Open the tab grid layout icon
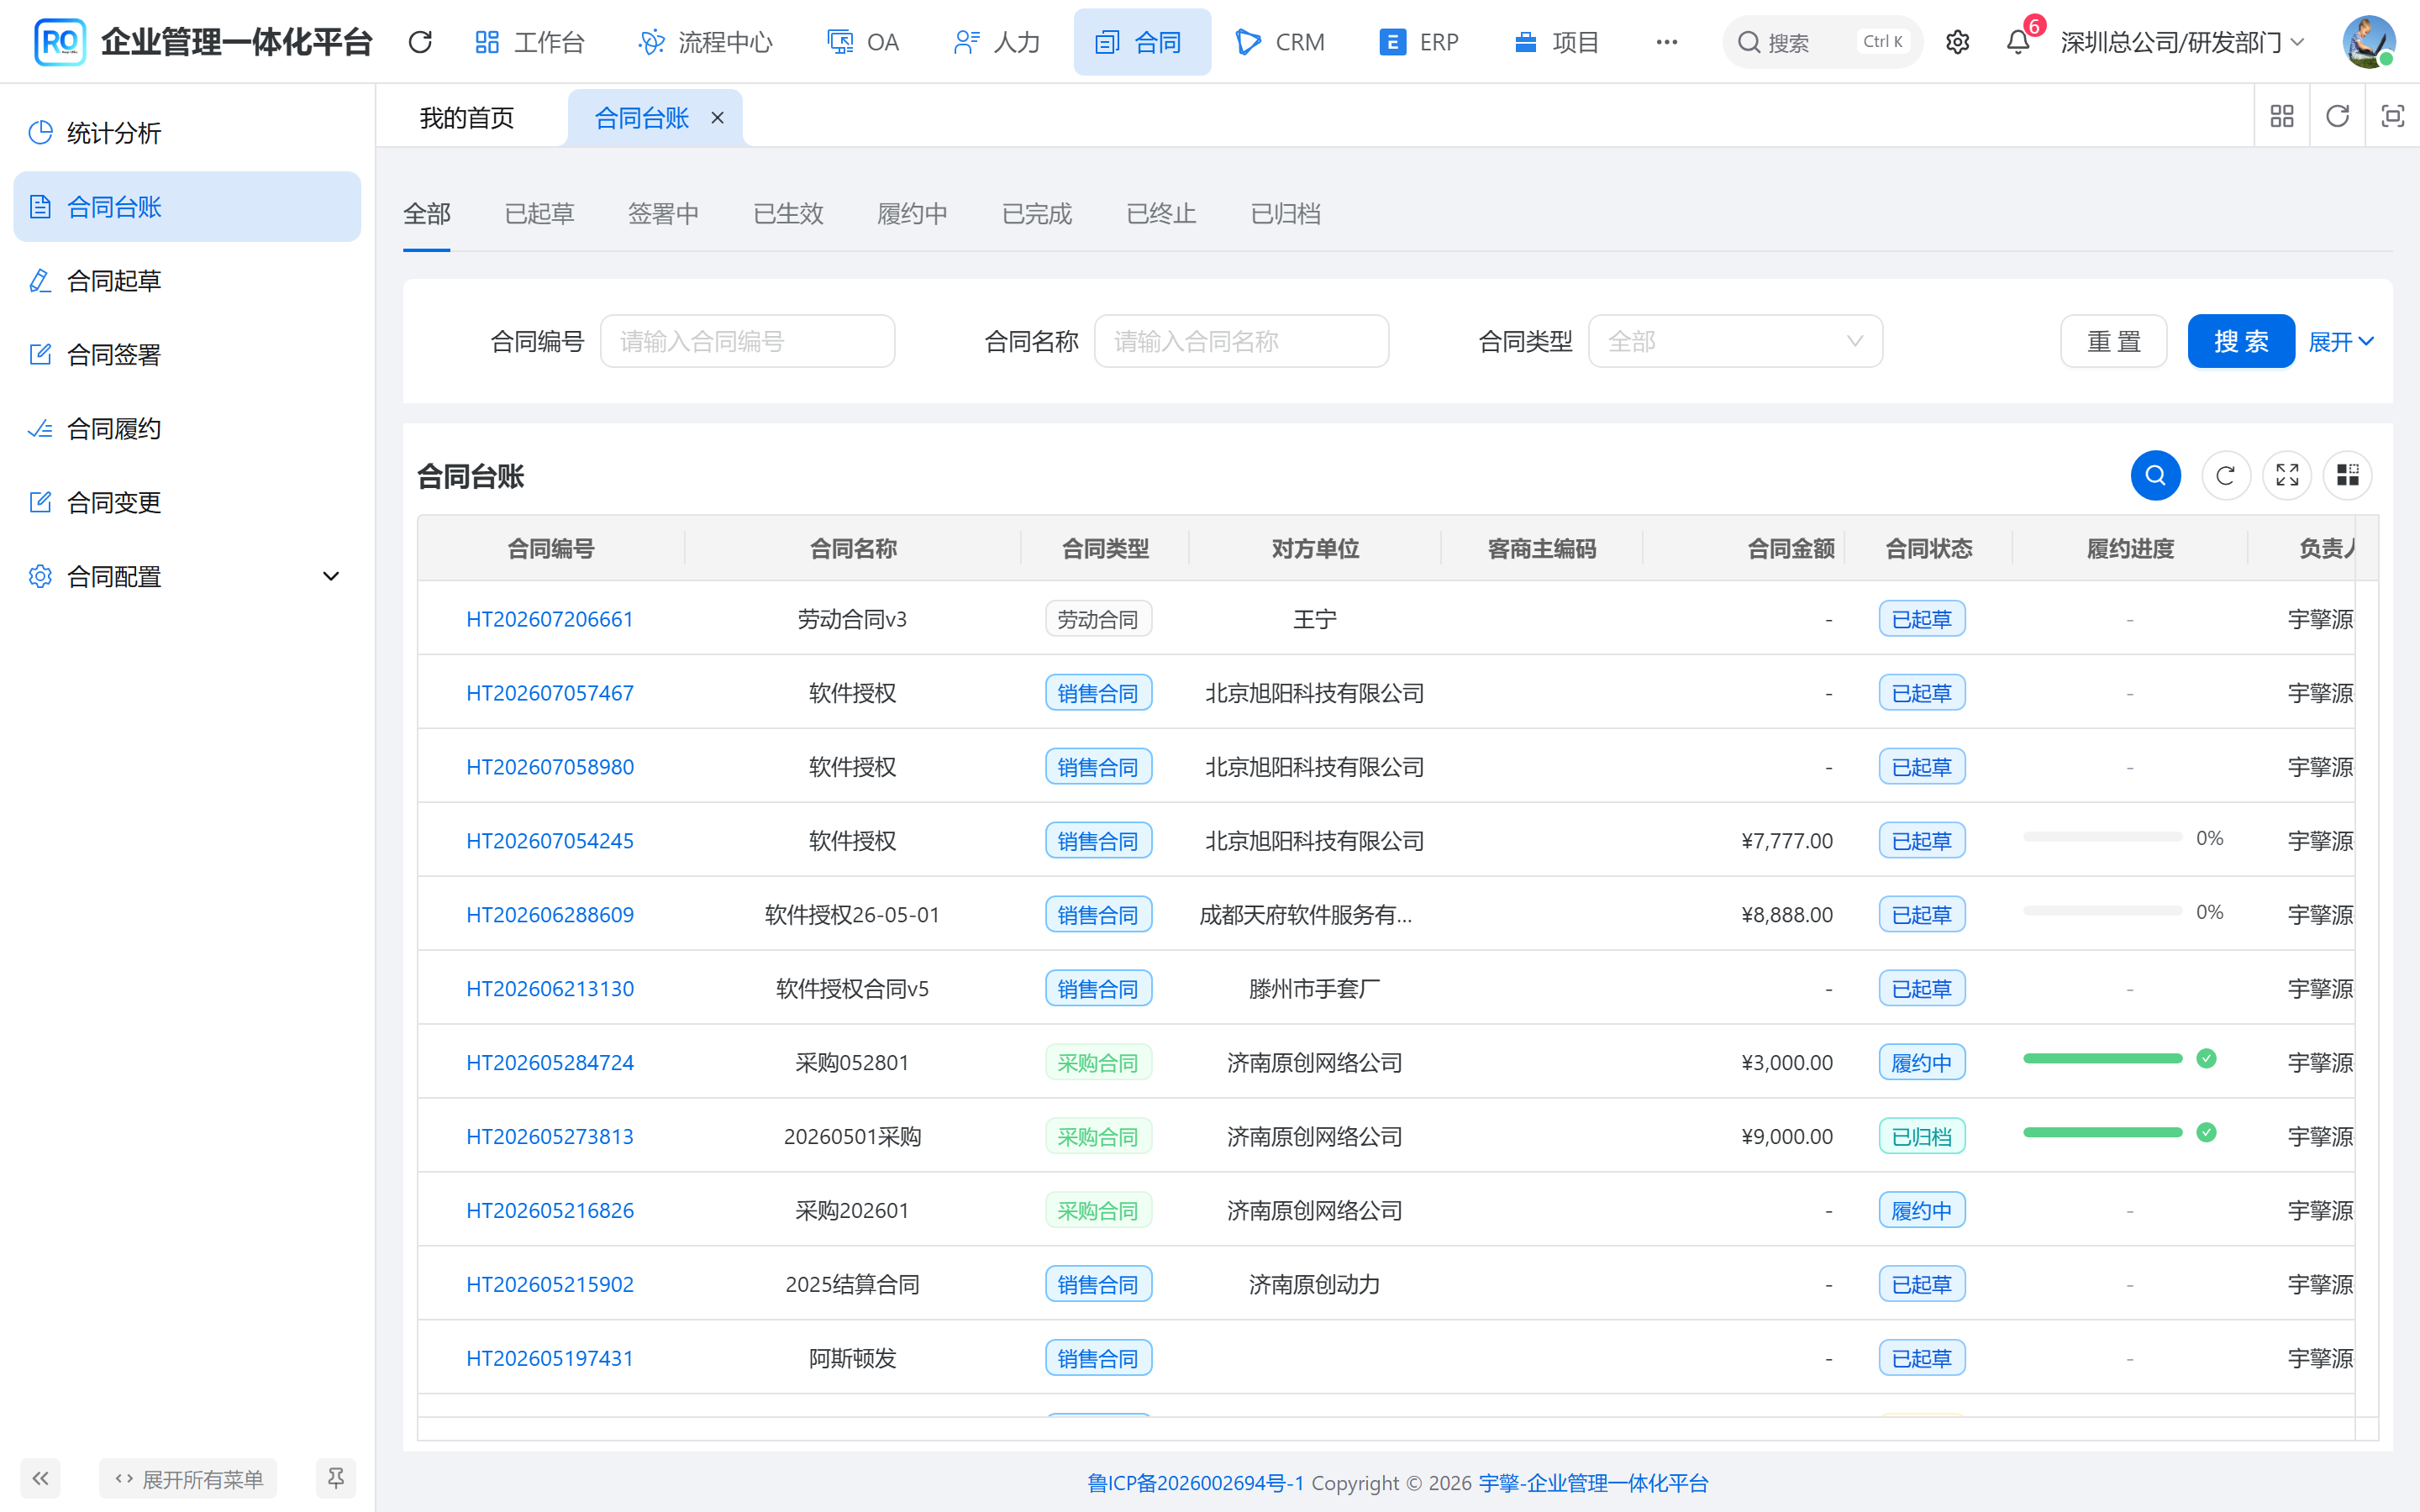 [x=2282, y=116]
